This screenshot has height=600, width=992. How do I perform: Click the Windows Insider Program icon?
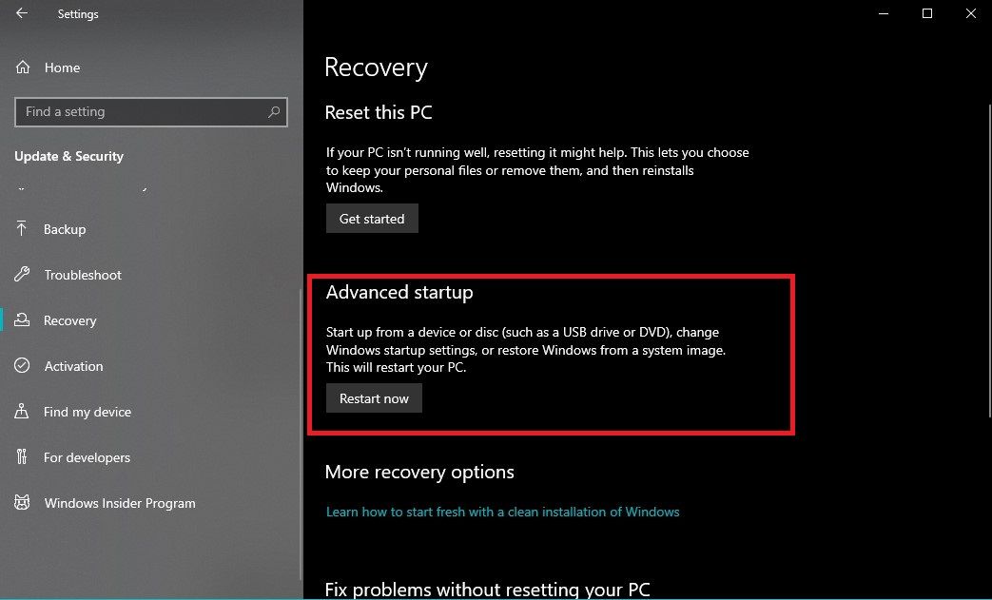(x=22, y=503)
